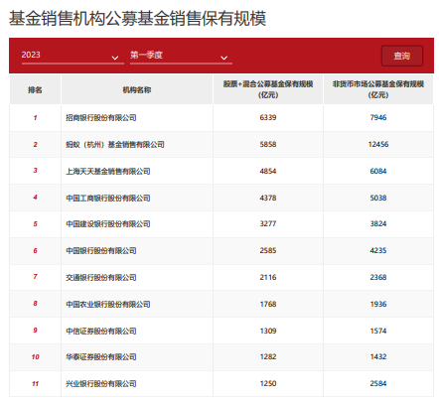This screenshot has width=439, height=403.
Task: Click value 1282 in 华泰证券 row
Action: click(x=268, y=356)
